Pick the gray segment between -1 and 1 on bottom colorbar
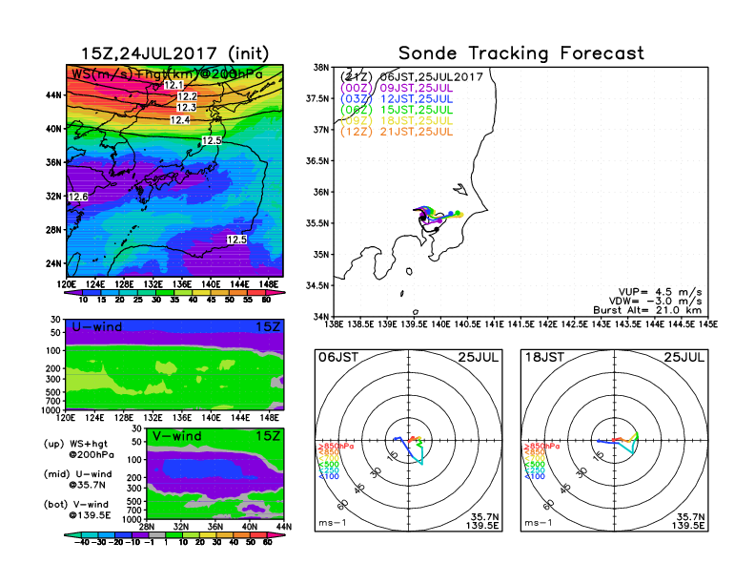755x584 pixels. click(157, 534)
